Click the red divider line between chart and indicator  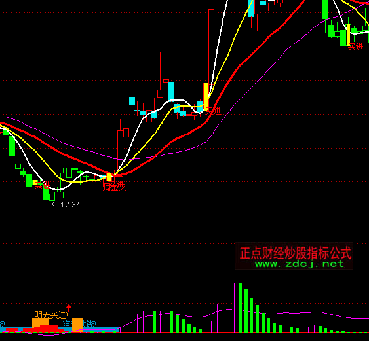pos(185,219)
